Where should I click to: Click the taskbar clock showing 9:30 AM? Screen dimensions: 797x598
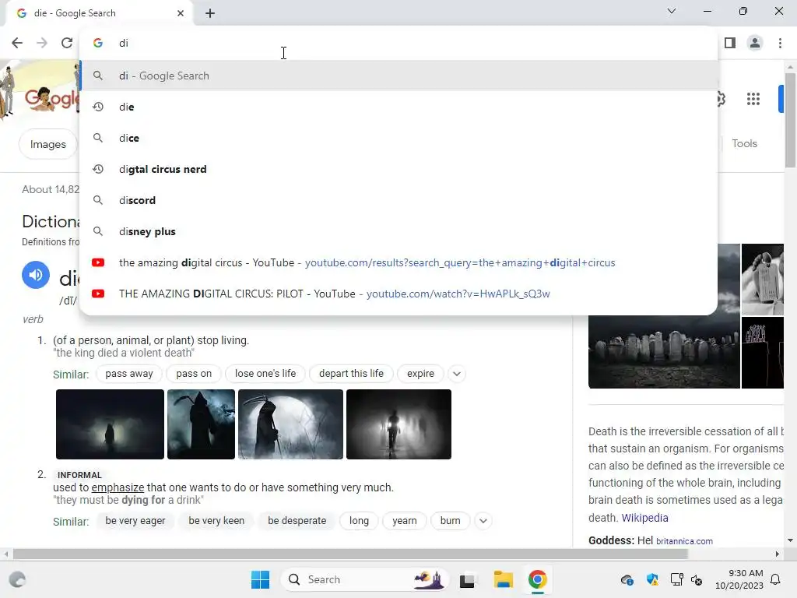tap(739, 579)
